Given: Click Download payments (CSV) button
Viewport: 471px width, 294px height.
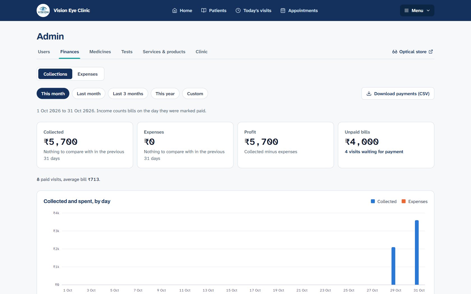Looking at the screenshot, I should pyautogui.click(x=398, y=94).
